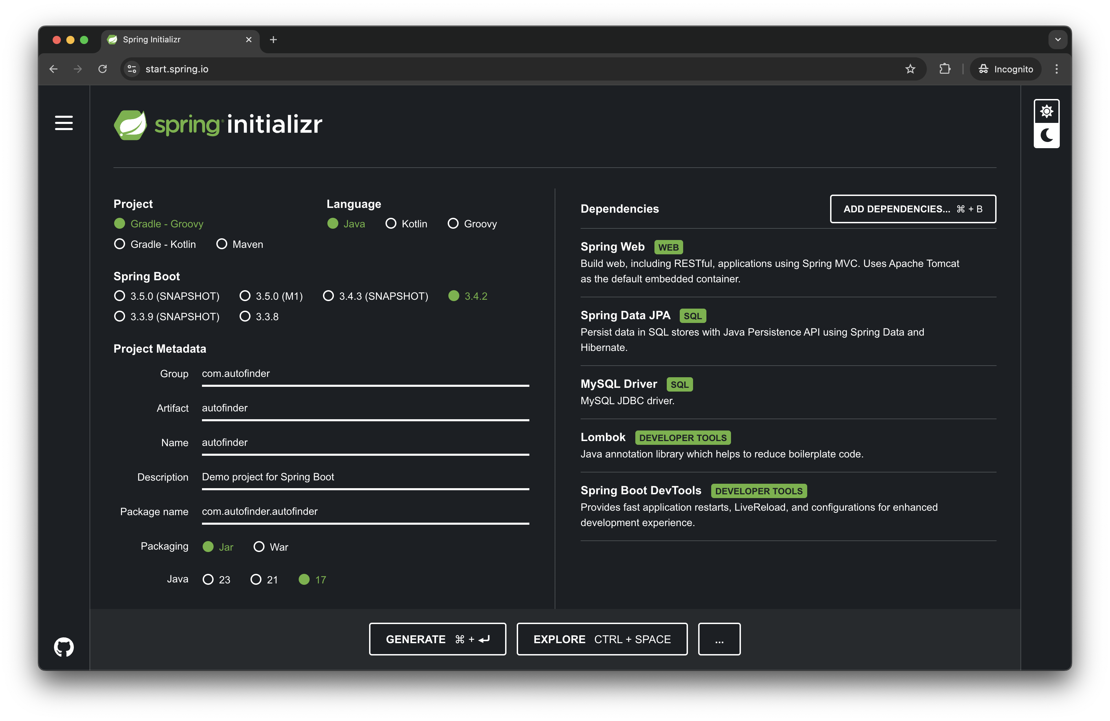The height and width of the screenshot is (721, 1110).
Task: Choose Spring Boot 3.3.8
Action: (259, 316)
